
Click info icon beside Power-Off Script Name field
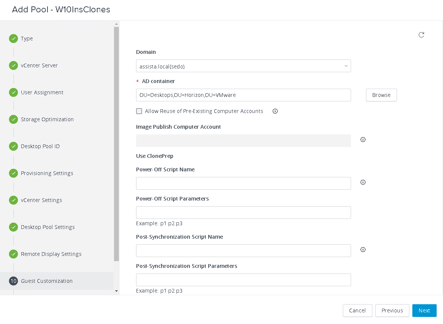tap(363, 182)
